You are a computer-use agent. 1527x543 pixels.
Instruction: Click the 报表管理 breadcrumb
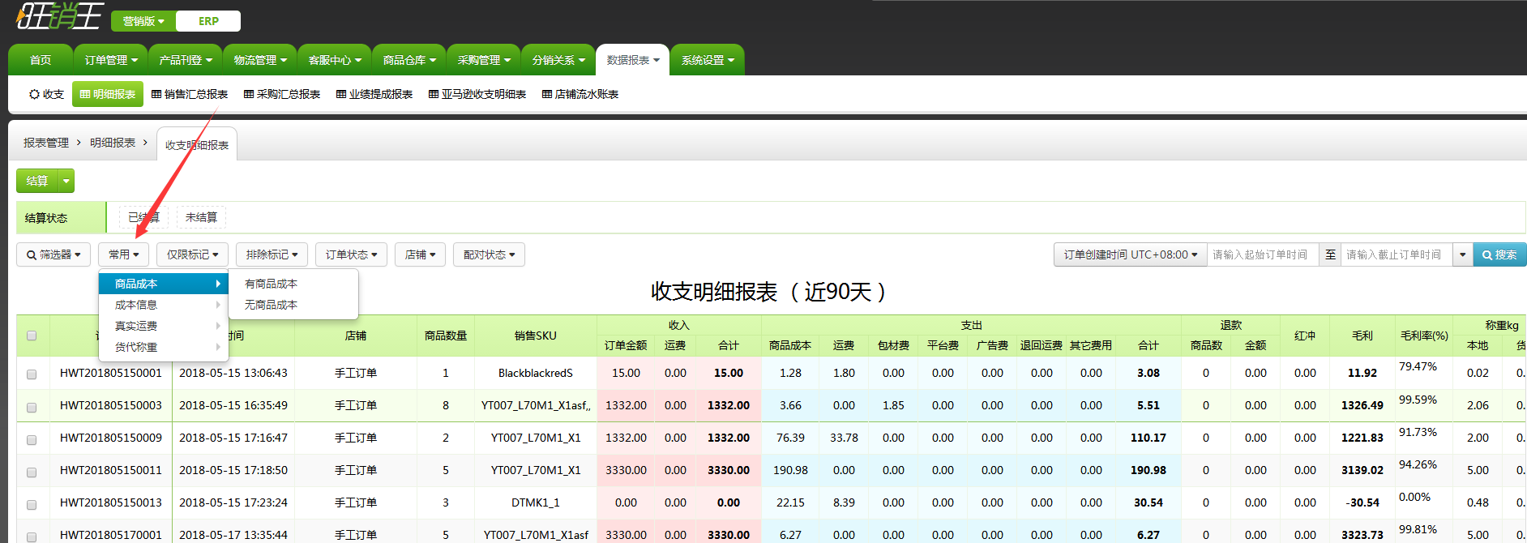pos(46,143)
